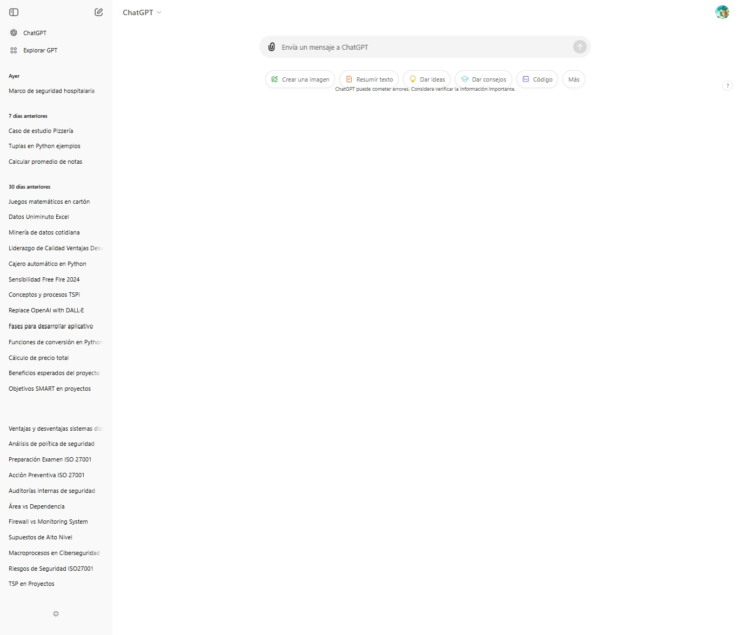Click the message input field
Image resolution: width=738 pixels, height=635 pixels.
point(425,47)
